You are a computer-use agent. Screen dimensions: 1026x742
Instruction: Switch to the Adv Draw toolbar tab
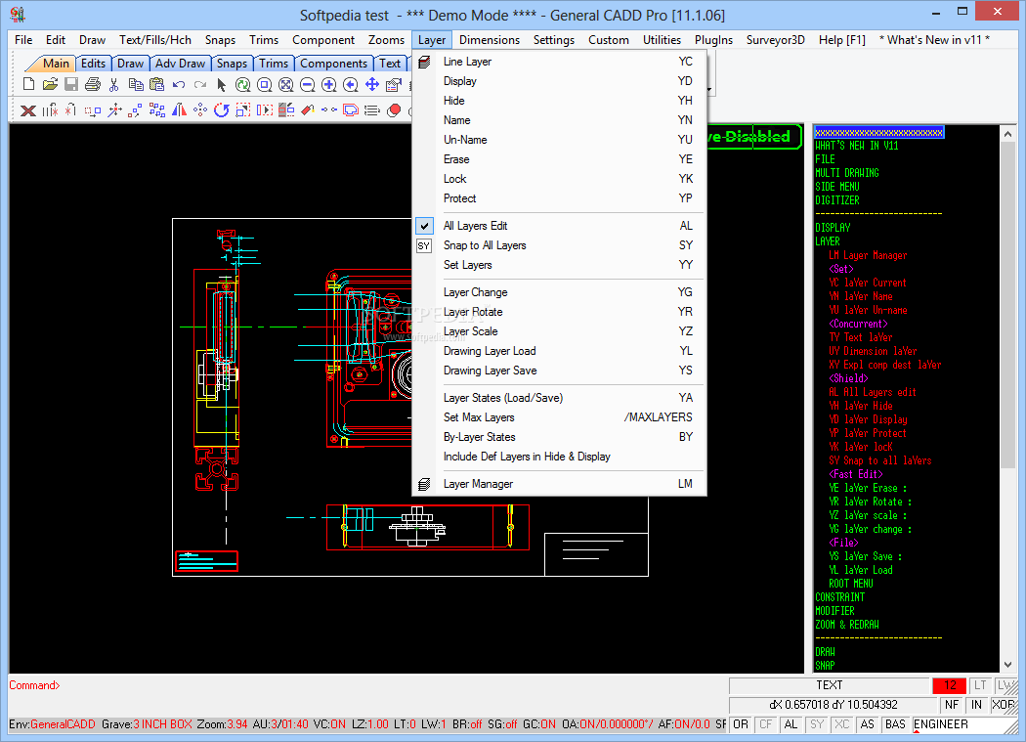pyautogui.click(x=180, y=64)
